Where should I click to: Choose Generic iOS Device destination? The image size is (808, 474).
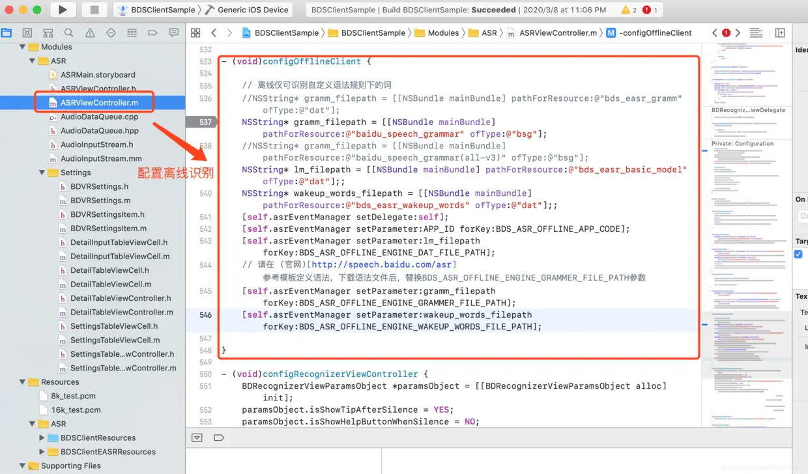[246, 10]
